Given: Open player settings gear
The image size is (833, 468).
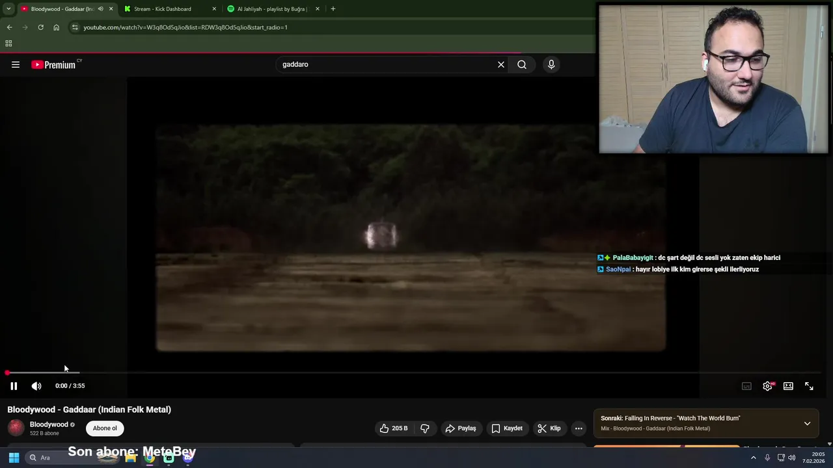Looking at the screenshot, I should pos(768,386).
